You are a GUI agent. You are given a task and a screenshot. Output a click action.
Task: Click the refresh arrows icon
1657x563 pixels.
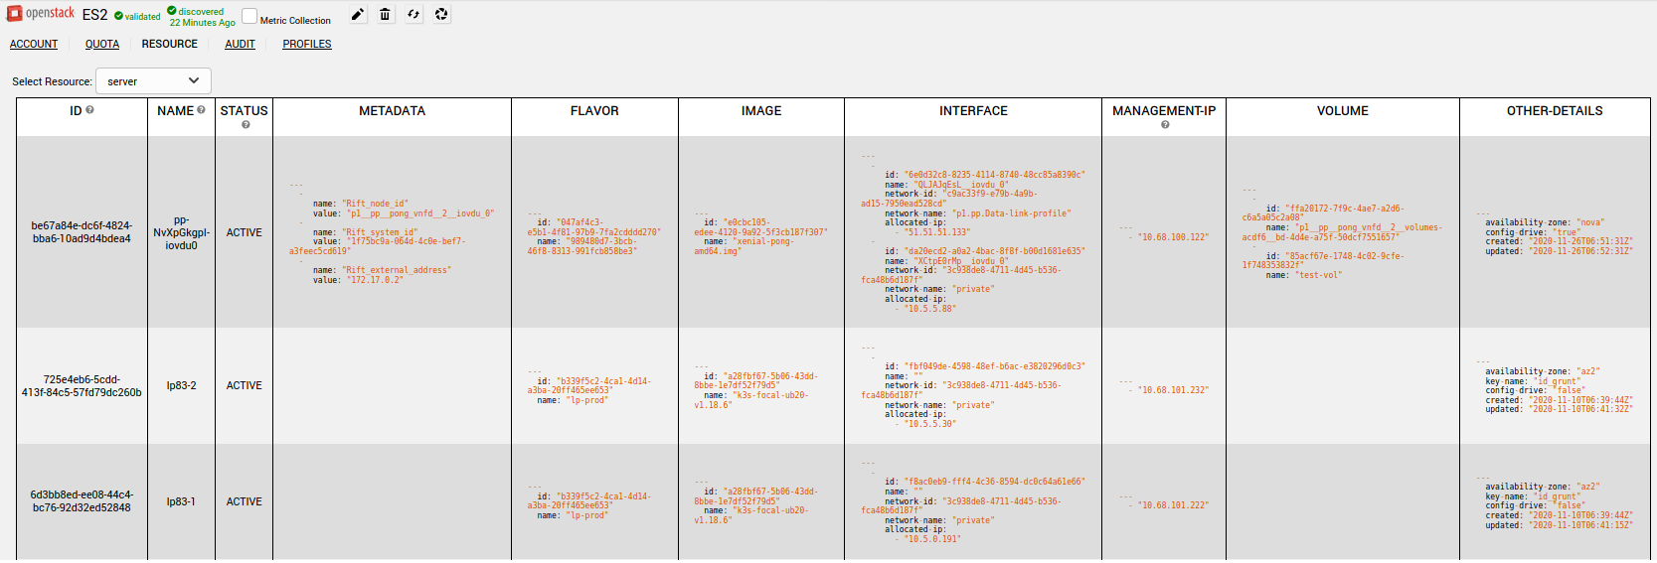click(x=414, y=15)
